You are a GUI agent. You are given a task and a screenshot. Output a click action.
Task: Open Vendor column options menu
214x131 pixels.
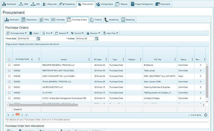pyautogui.click(x=89, y=59)
